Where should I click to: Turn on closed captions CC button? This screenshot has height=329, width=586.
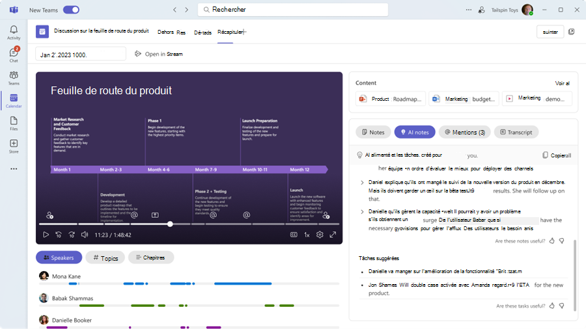[x=294, y=235]
